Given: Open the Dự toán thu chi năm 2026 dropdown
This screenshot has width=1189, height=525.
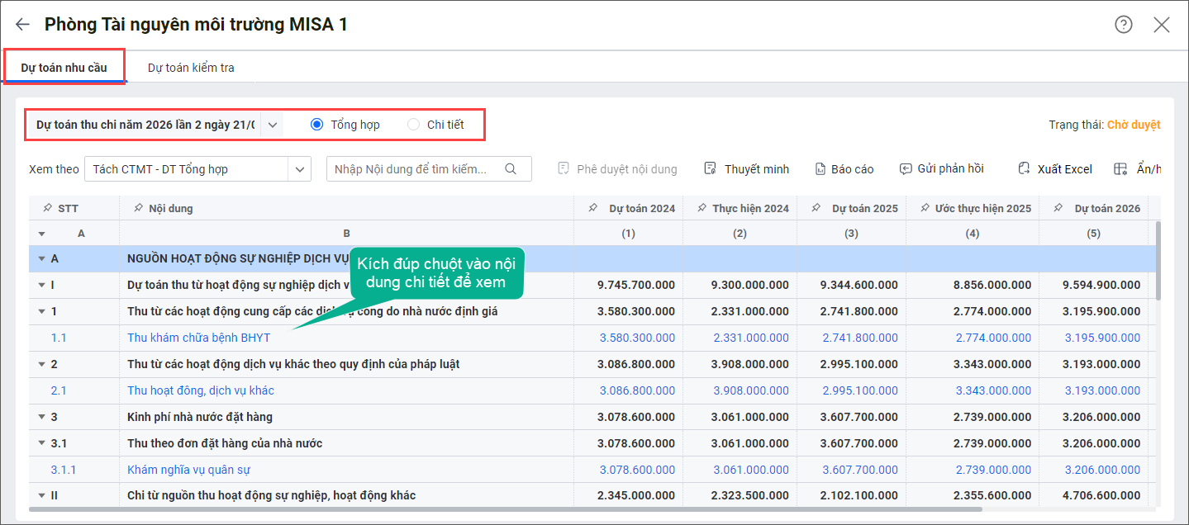Looking at the screenshot, I should 273,125.
